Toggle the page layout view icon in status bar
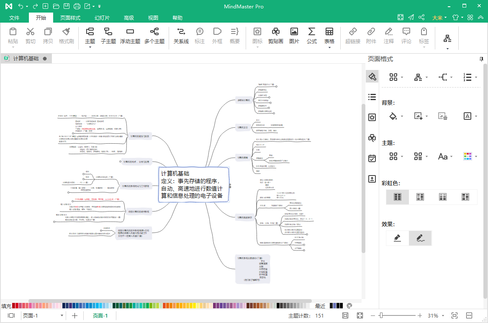 click(11, 315)
